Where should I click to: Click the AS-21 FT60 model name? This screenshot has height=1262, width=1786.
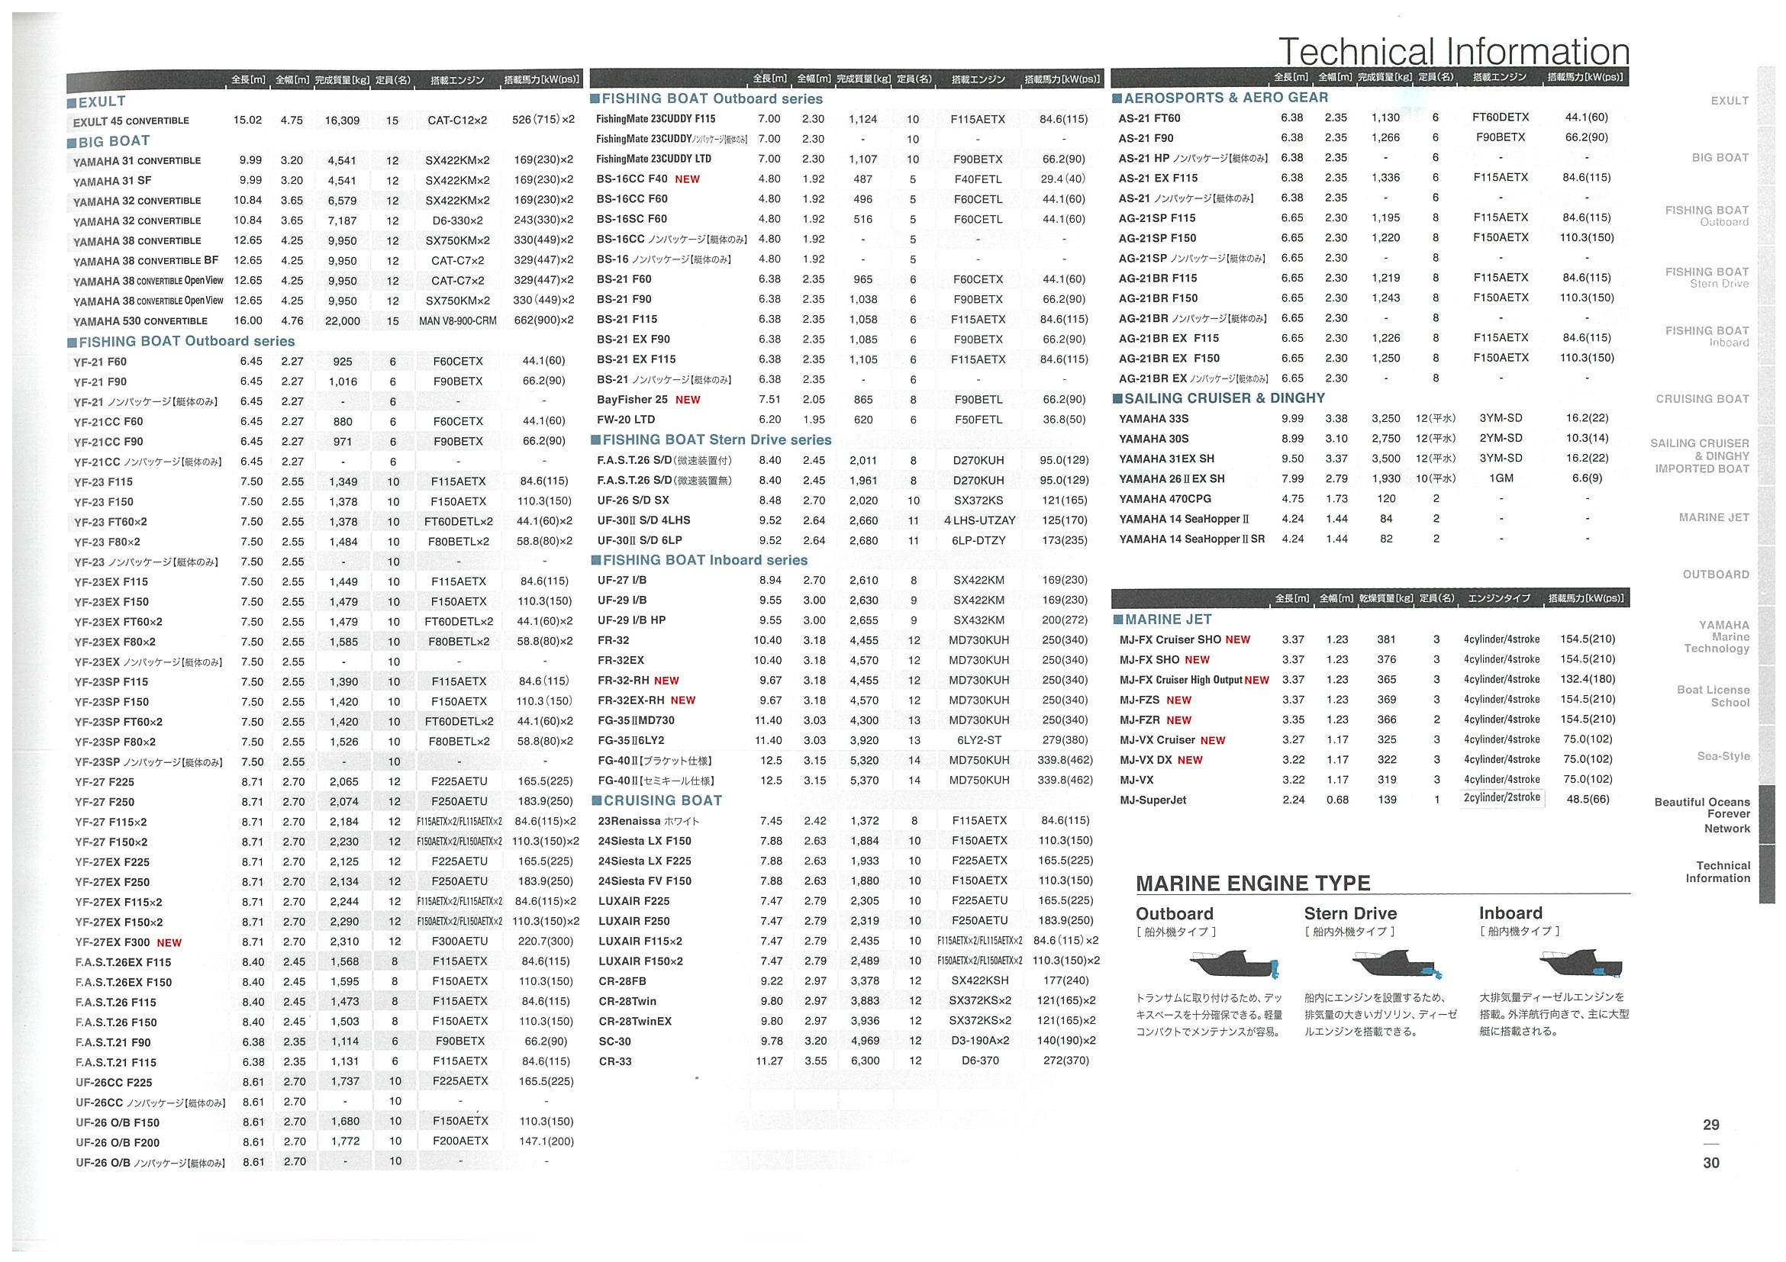tap(1149, 118)
